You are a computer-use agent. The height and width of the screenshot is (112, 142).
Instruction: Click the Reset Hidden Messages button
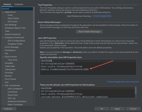coord(89,32)
